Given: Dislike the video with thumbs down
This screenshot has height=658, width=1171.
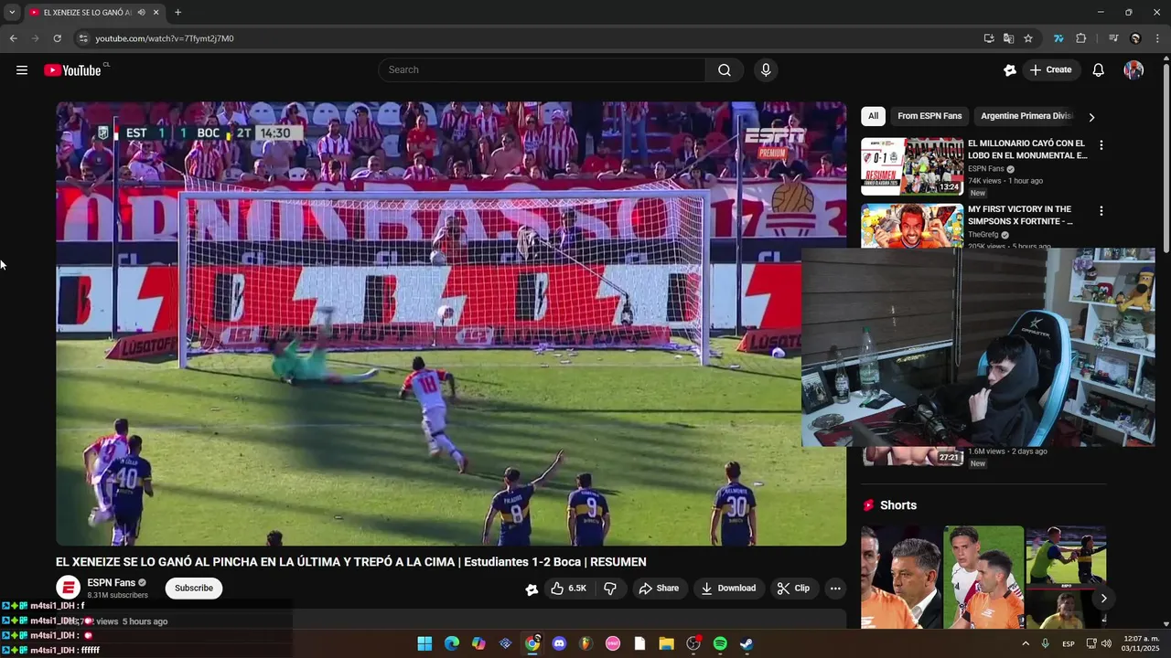Looking at the screenshot, I should click(610, 589).
